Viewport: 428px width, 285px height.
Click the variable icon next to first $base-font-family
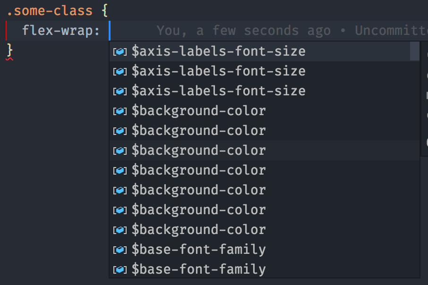[x=120, y=249]
